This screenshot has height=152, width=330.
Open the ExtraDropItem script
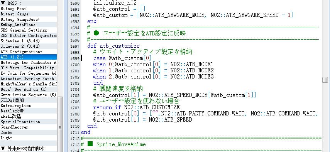click(29, 105)
